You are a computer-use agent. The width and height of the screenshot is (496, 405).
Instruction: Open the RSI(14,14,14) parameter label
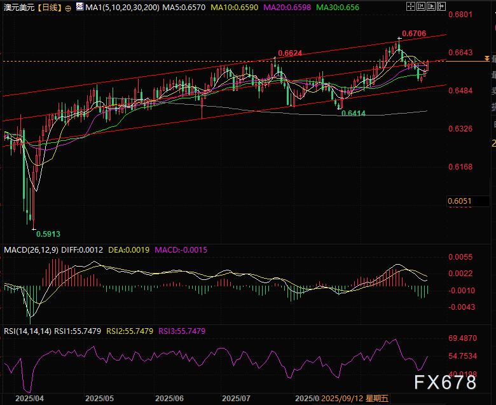(x=27, y=331)
